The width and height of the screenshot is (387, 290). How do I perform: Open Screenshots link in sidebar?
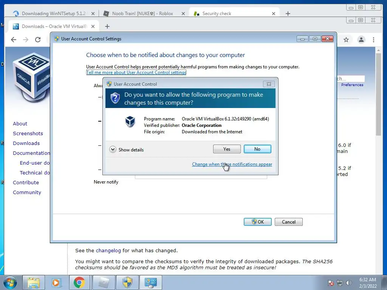(x=28, y=133)
